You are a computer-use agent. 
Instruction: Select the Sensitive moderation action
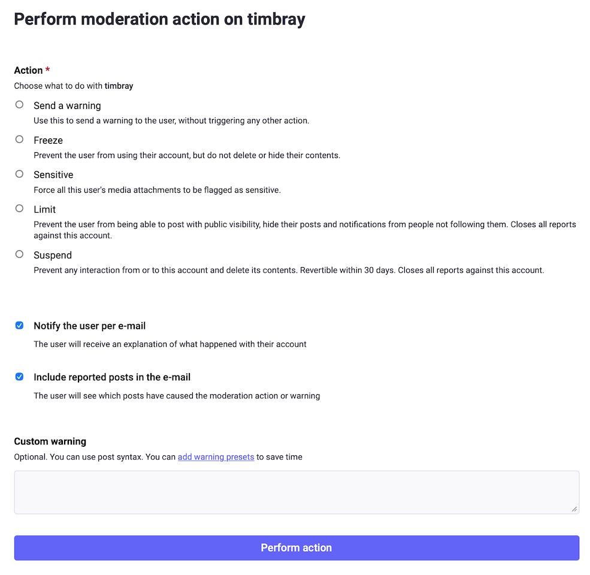tap(19, 174)
